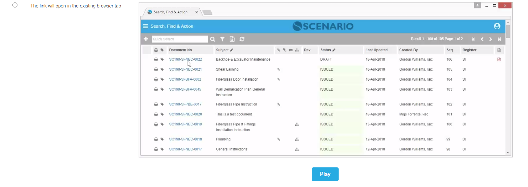Click the Quick Search input field
This screenshot has width=528, height=187.
(x=180, y=39)
